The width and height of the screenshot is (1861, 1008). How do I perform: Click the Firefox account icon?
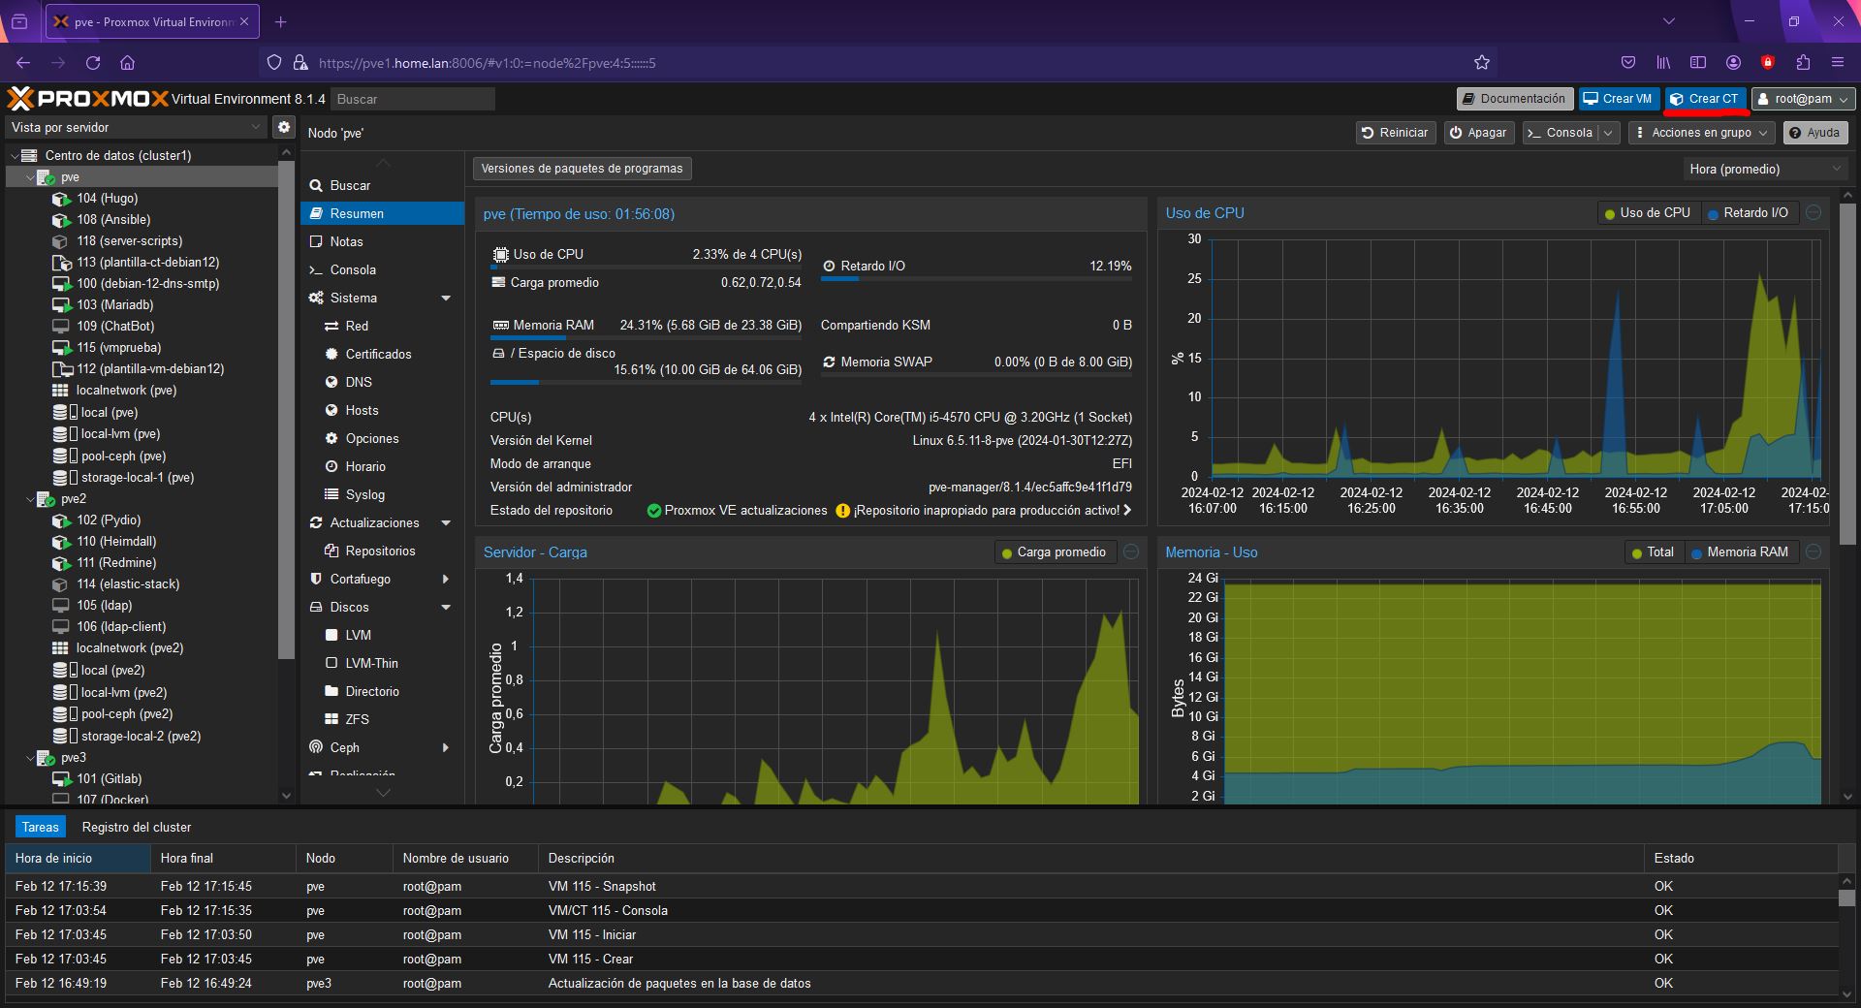coord(1733,63)
